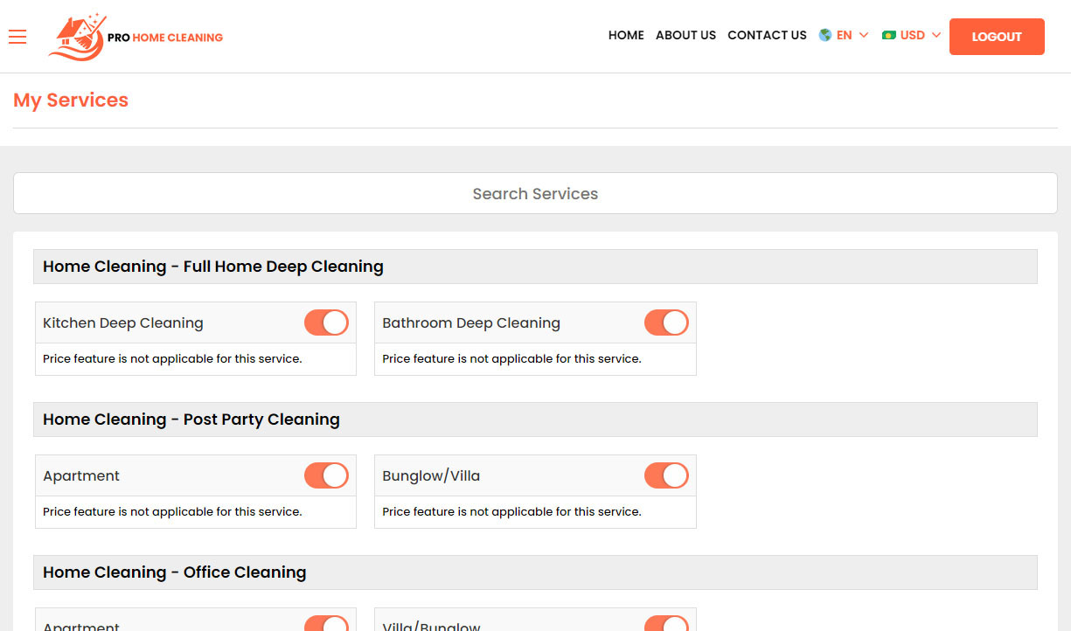
Task: Toggle the Bathroom Deep Cleaning switch
Action: click(x=666, y=322)
